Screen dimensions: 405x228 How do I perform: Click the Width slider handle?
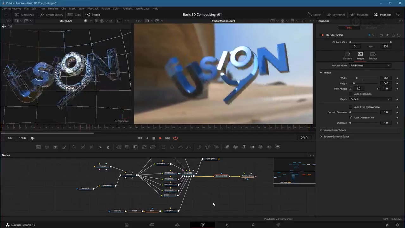click(x=357, y=78)
